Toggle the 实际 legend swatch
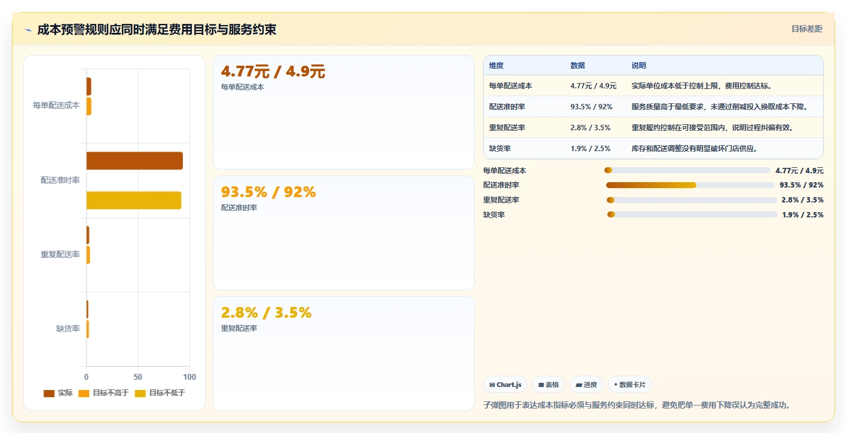The height and width of the screenshot is (433, 847). pyautogui.click(x=49, y=393)
